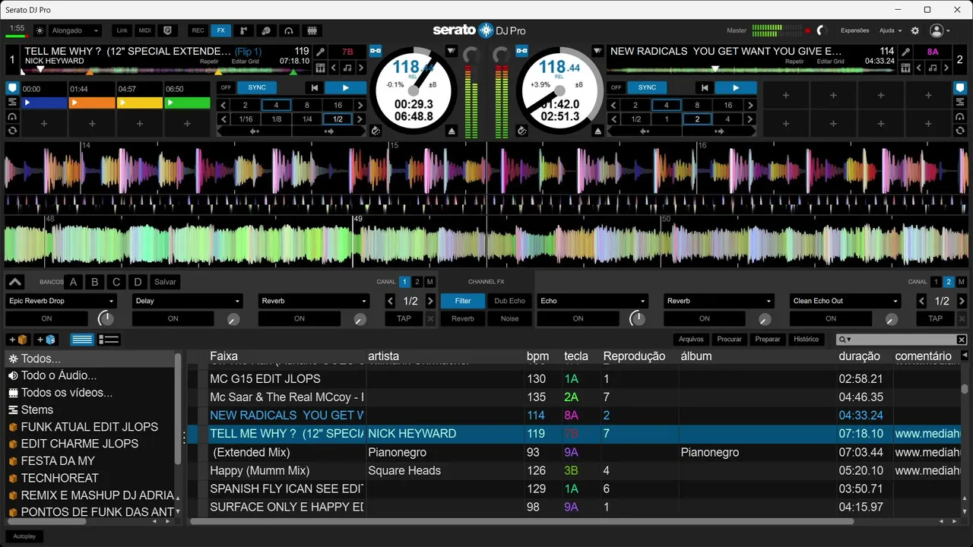Click sync OFF button on deck 2
This screenshot has height=547, width=973.
(x=616, y=87)
